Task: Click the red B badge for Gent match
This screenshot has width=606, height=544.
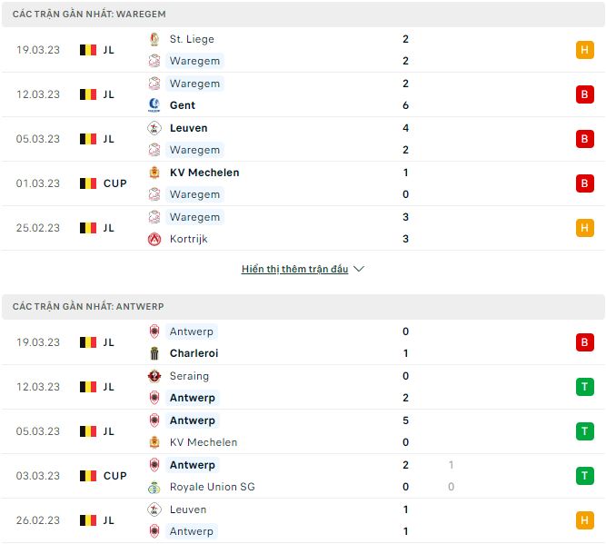Action: tap(585, 94)
